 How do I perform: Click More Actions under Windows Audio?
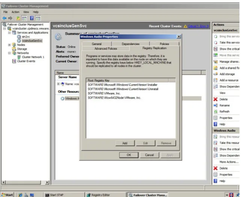229,162
